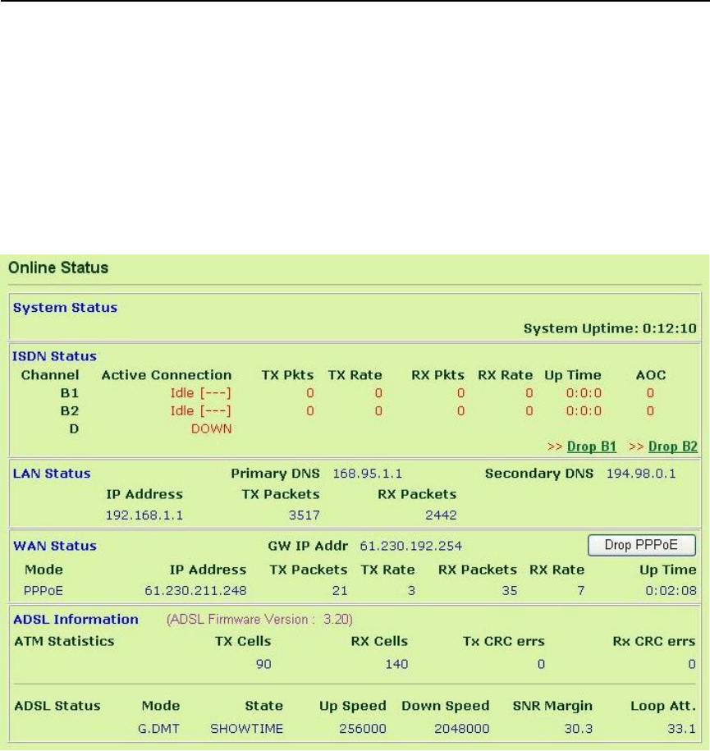This screenshot has height=751, width=710.
Task: Click the DOWN status of D channel
Action: click(x=211, y=428)
